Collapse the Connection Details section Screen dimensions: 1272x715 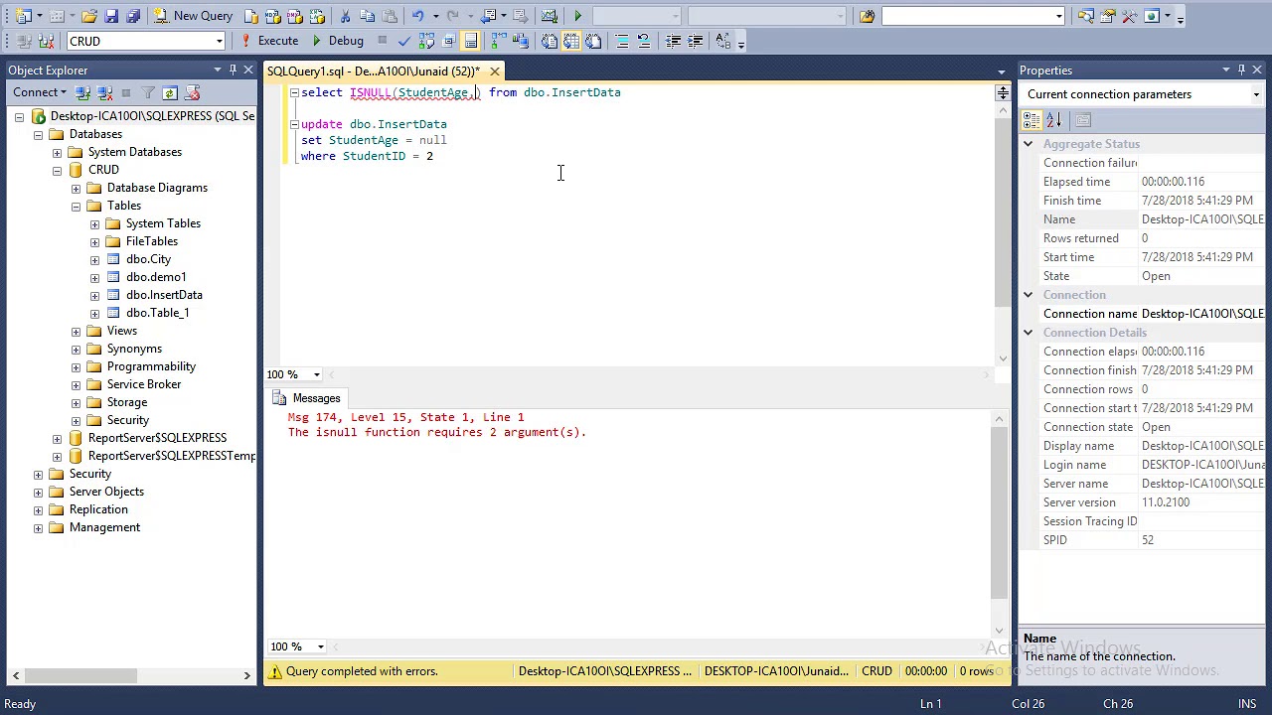point(1029,333)
